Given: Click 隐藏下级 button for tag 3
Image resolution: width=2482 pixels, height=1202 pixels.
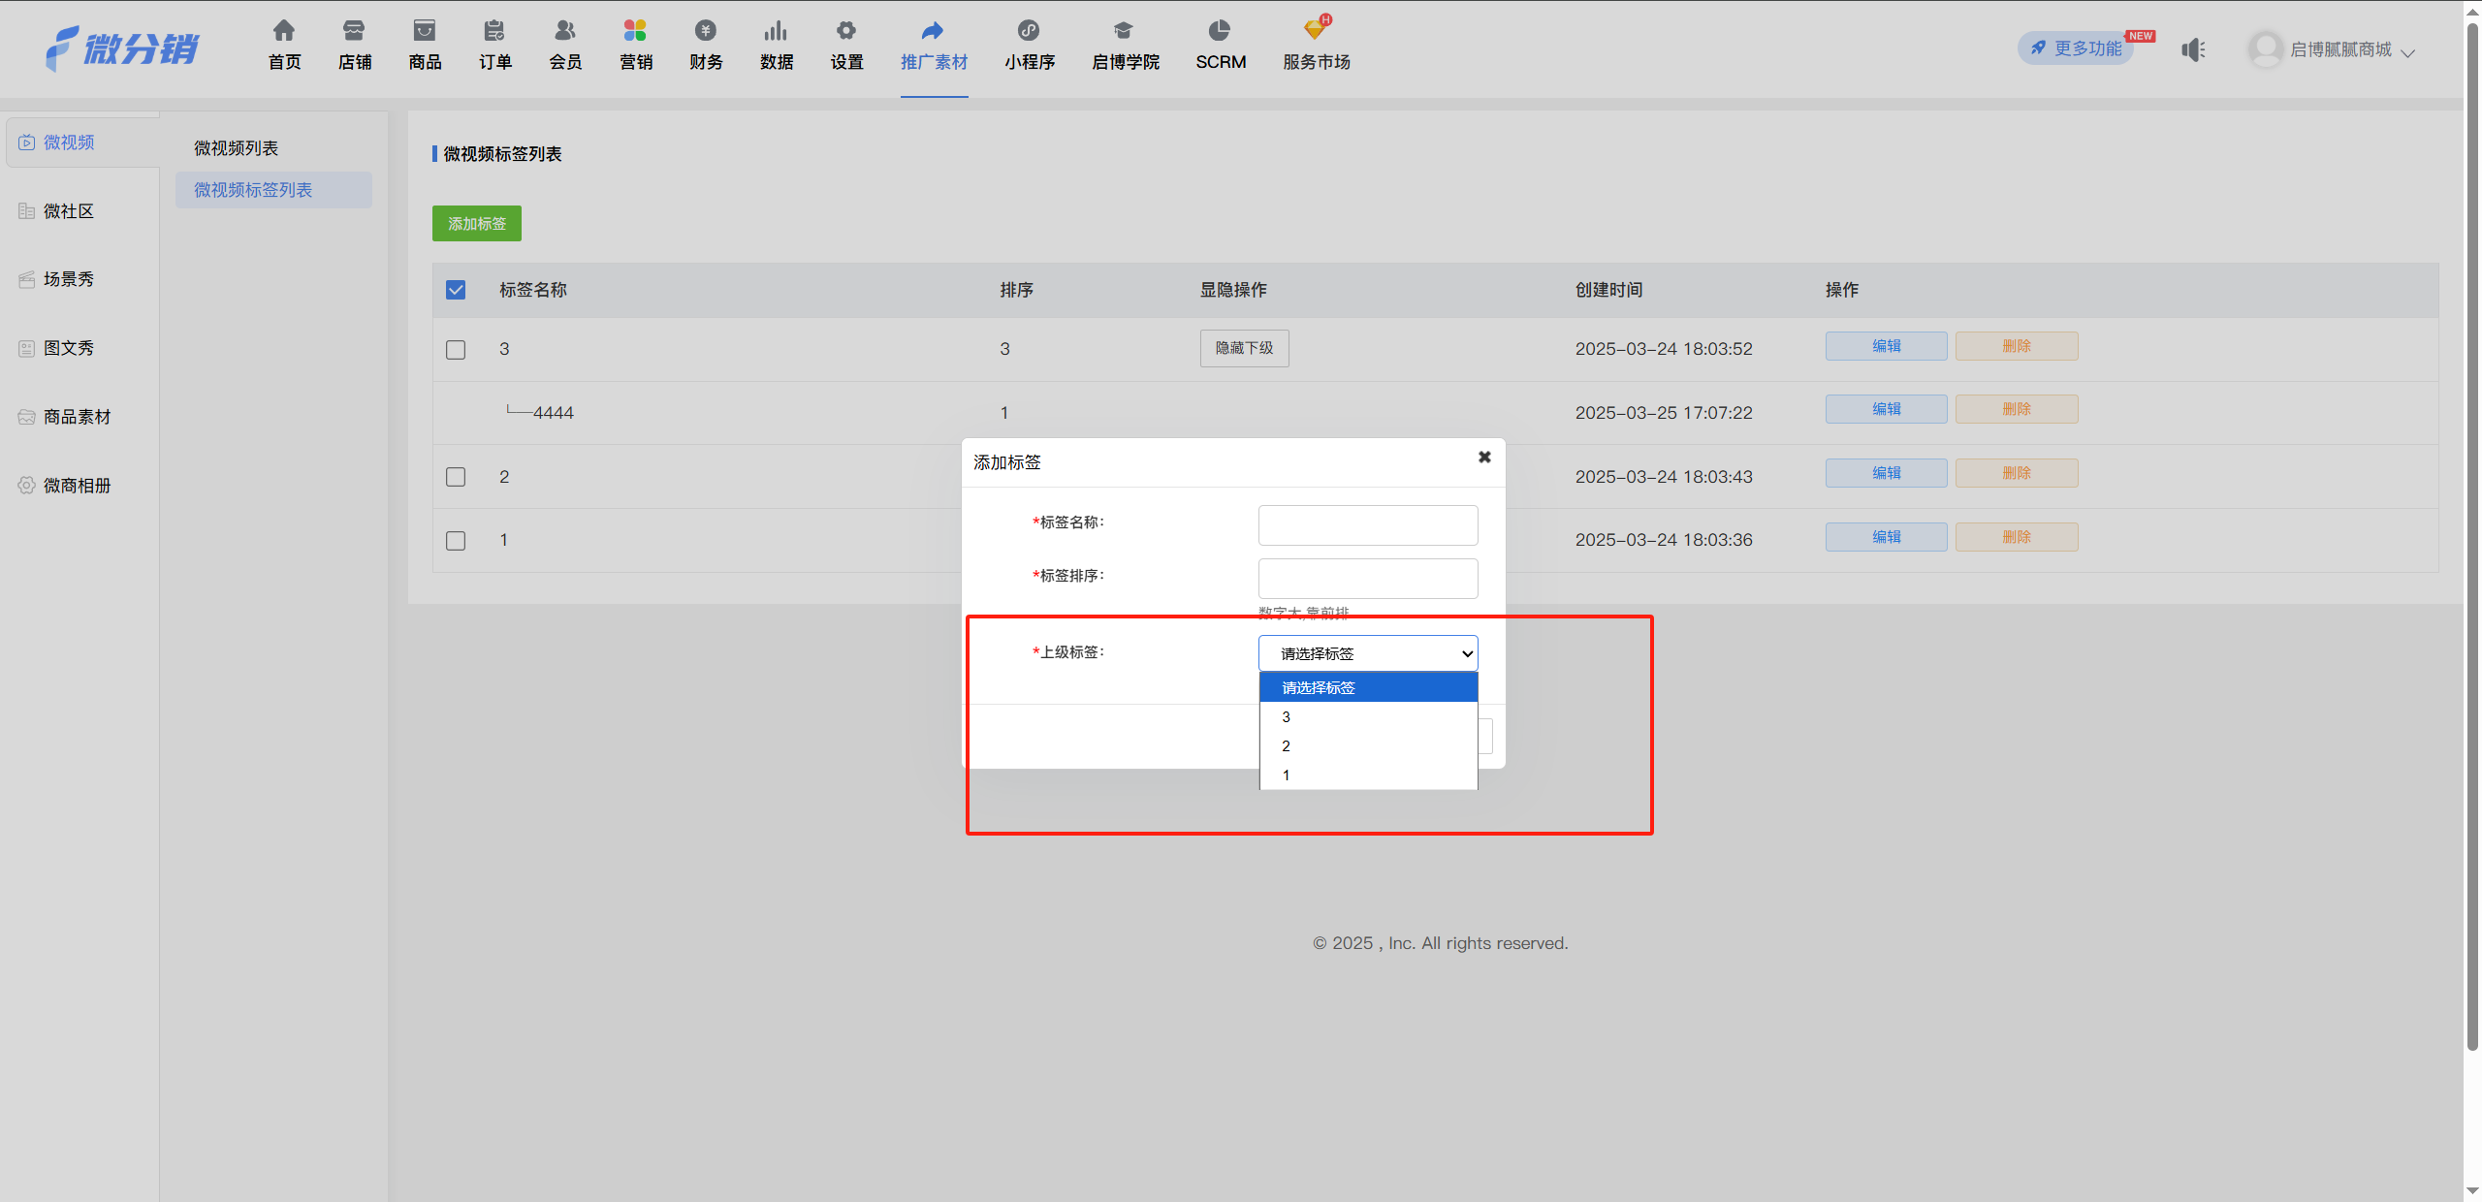Looking at the screenshot, I should pyautogui.click(x=1245, y=348).
